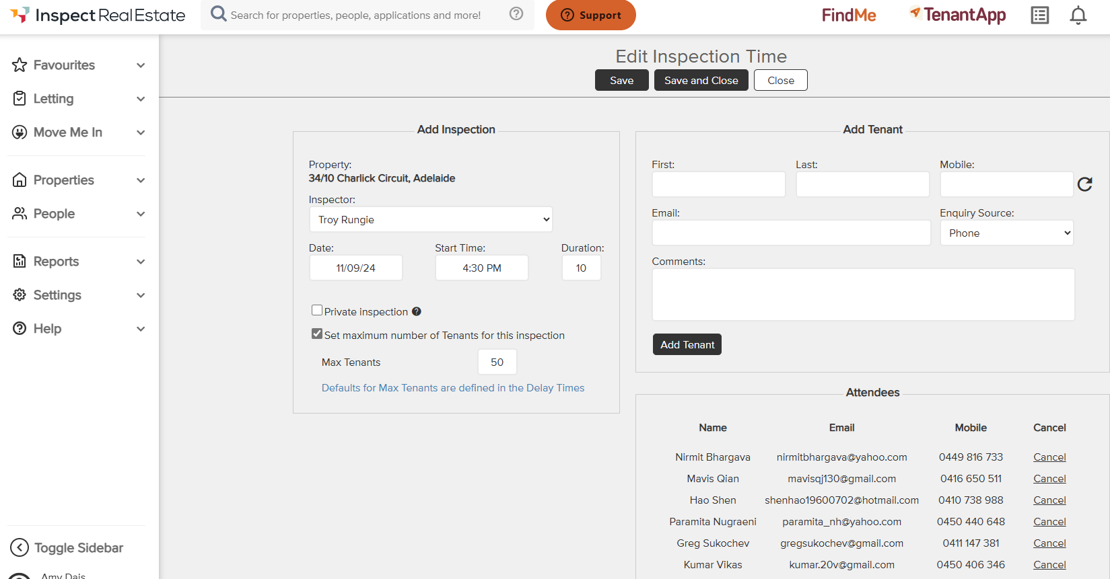Click the Start Time field
The image size is (1110, 579).
tap(481, 268)
